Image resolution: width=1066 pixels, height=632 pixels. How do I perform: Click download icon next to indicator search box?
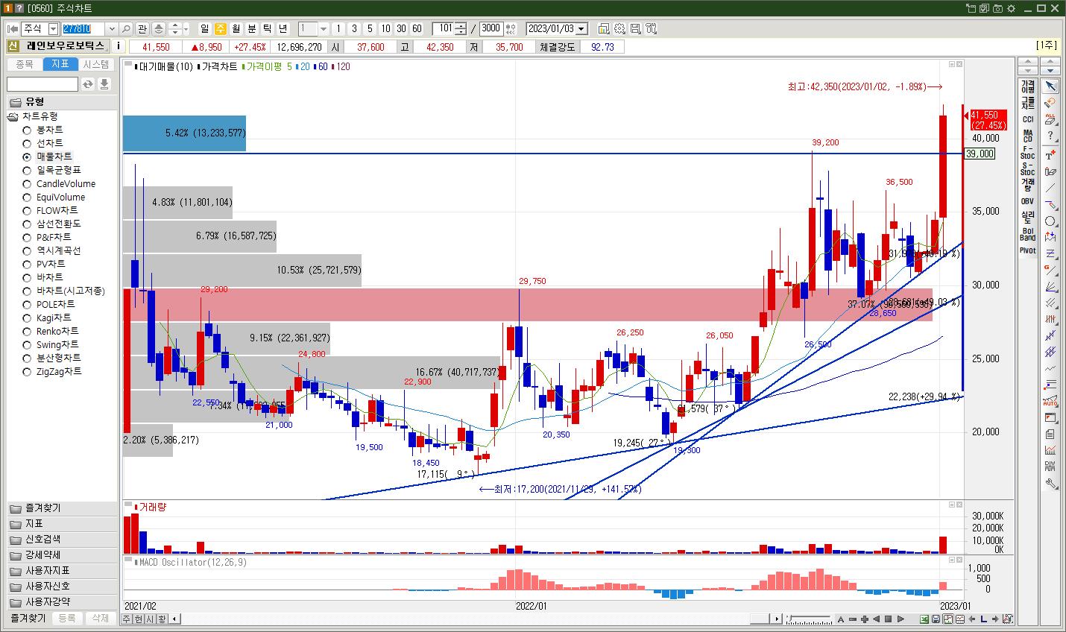[x=104, y=84]
